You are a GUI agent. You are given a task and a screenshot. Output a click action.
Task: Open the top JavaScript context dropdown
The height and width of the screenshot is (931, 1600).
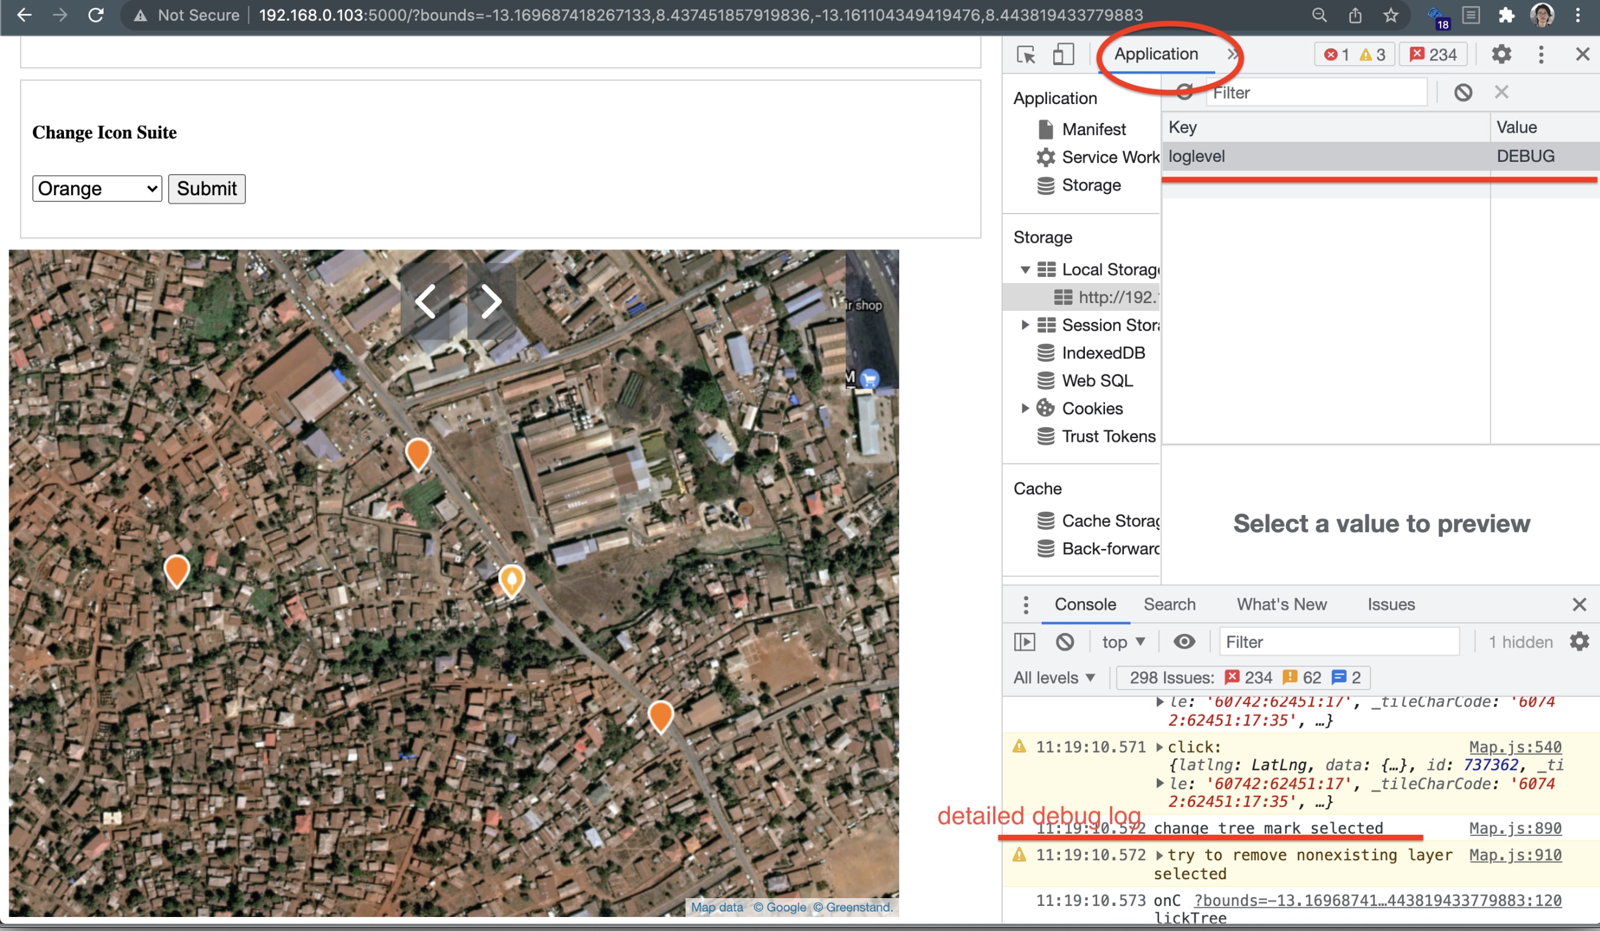pyautogui.click(x=1124, y=641)
